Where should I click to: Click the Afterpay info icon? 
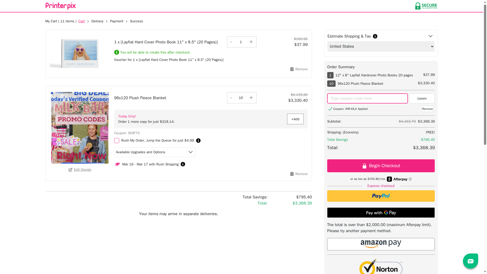point(410,179)
